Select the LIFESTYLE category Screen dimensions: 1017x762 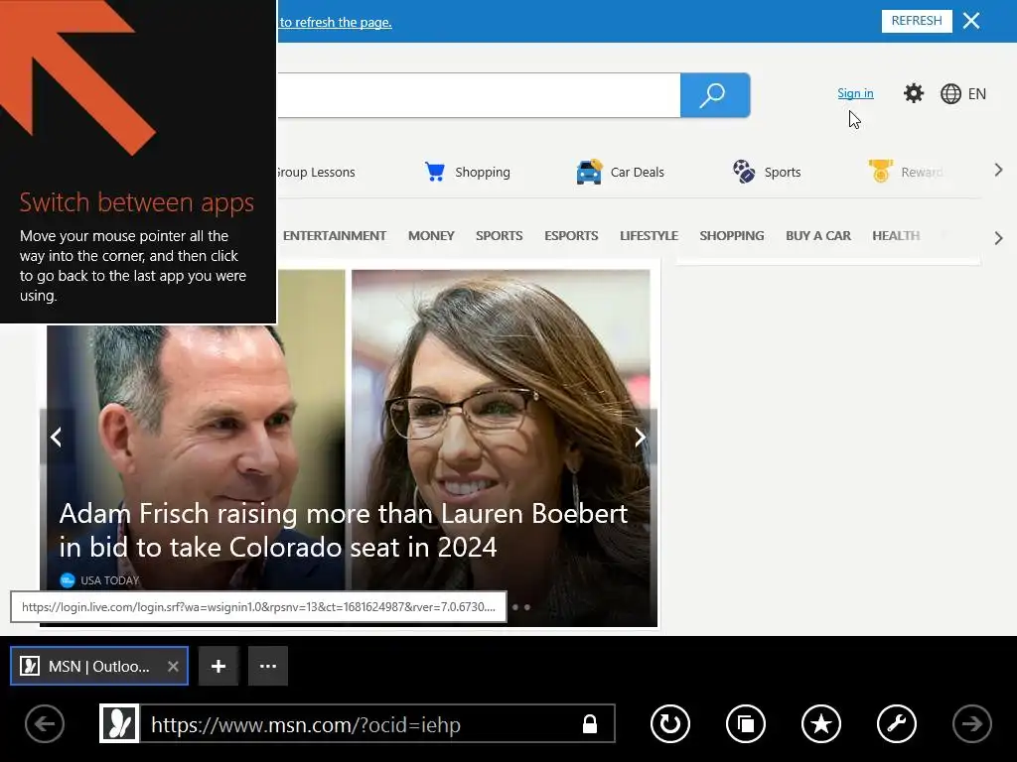(649, 236)
